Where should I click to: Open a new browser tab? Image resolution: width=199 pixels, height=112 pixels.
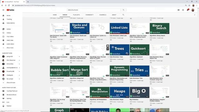coord(28,2)
